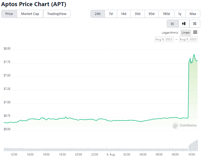Click the tallest volume bar at chart end
This screenshot has height=157, width=204.
(x=198, y=145)
